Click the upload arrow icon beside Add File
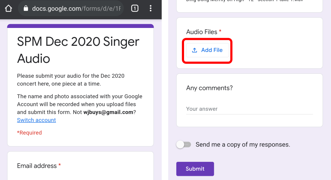This screenshot has width=331, height=180. coord(195,50)
